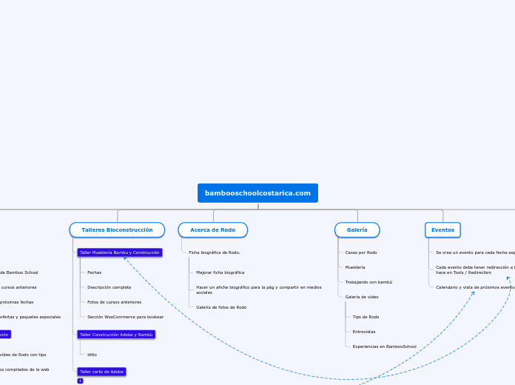Click the Fechas item
Viewport: 515px width, 385px height.
(x=94, y=272)
